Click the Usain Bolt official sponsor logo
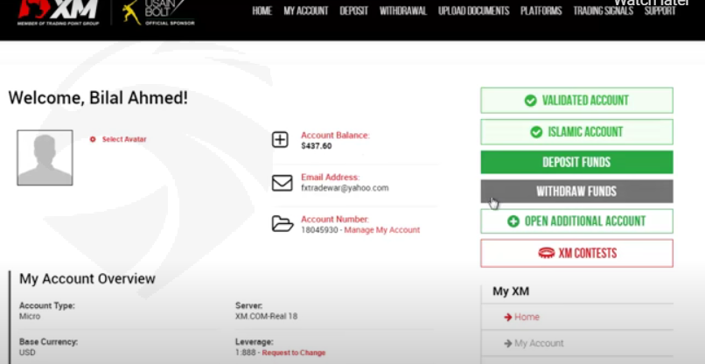The width and height of the screenshot is (705, 364). (x=158, y=12)
